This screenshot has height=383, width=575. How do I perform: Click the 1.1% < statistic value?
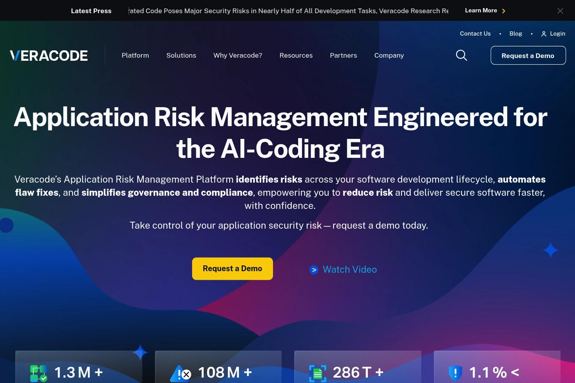point(494,373)
